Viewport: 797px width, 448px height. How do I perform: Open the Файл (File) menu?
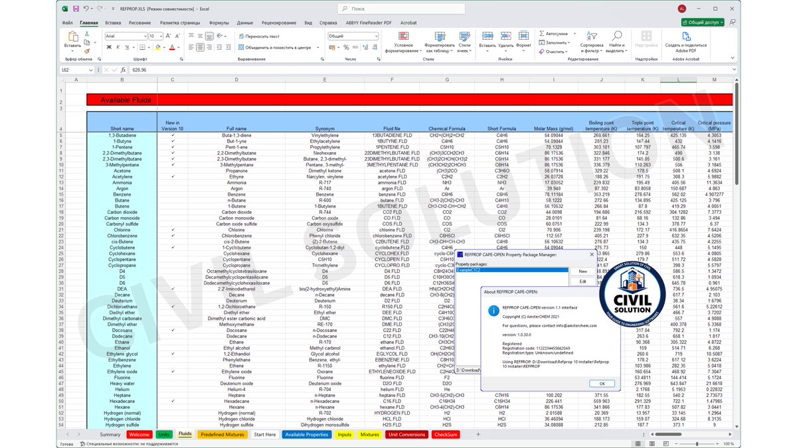coord(68,23)
